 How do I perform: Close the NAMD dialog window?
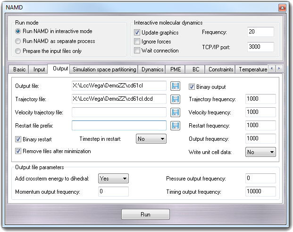tap(282, 8)
